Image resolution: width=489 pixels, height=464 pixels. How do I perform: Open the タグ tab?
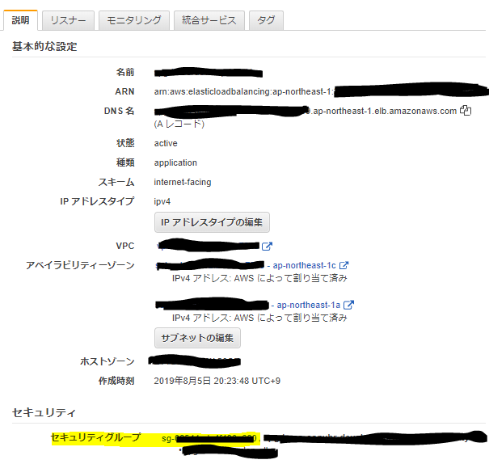(x=266, y=20)
